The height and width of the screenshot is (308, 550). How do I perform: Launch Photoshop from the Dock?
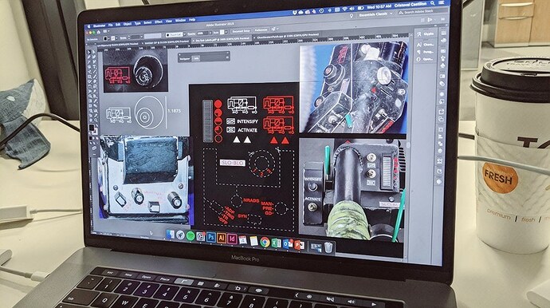[x=211, y=237]
